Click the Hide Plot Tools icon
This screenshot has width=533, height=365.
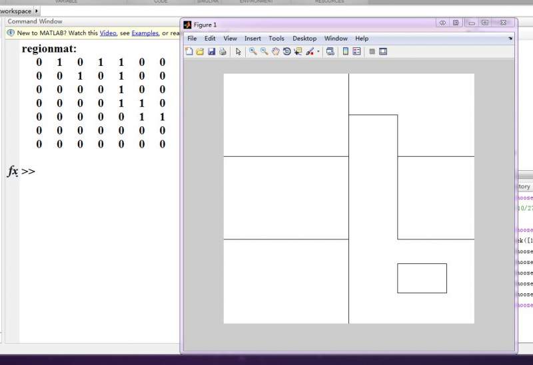click(372, 52)
